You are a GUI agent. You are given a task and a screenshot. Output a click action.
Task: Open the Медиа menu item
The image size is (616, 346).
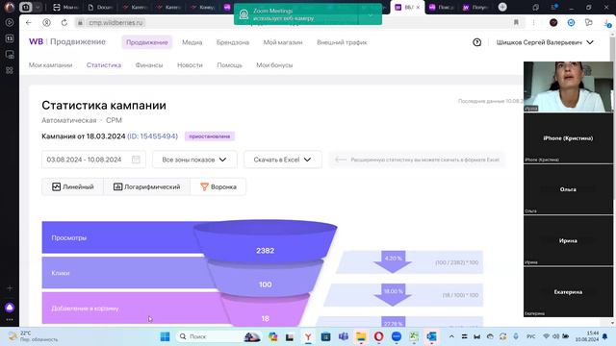tap(192, 42)
